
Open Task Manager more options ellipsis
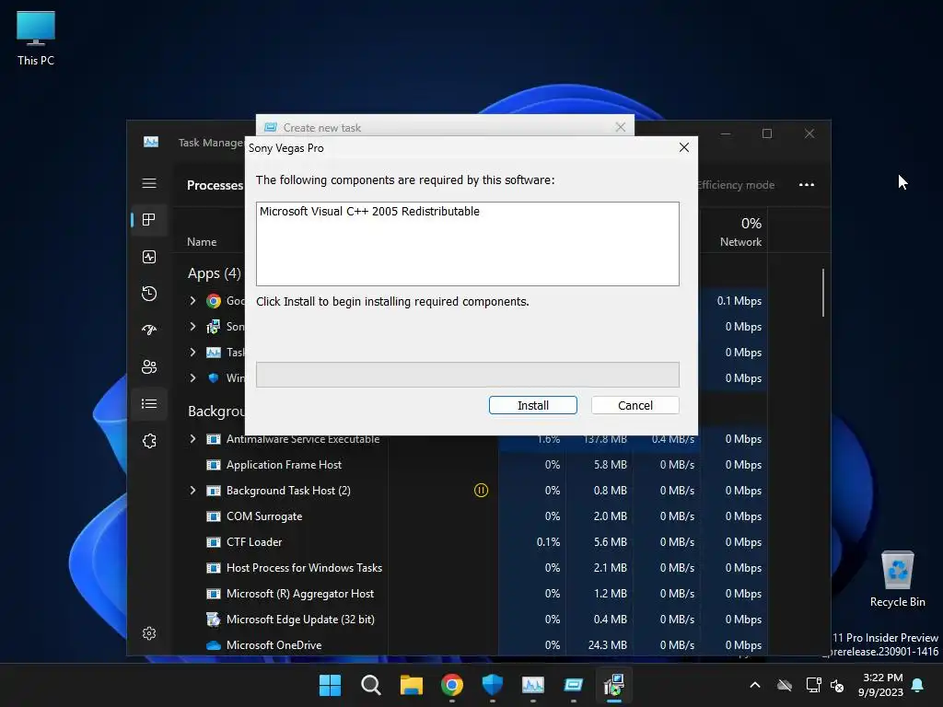tap(807, 184)
